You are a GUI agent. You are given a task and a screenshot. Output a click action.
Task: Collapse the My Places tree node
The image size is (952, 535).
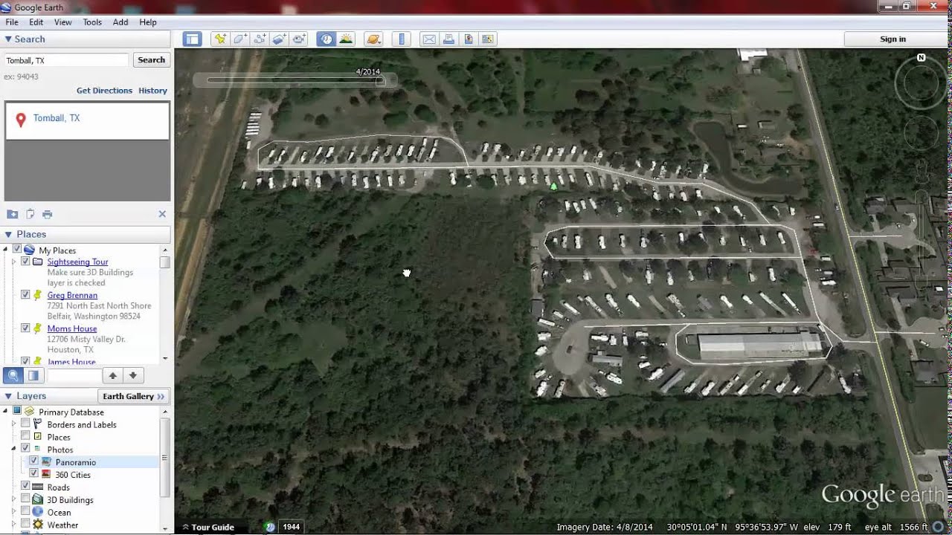[x=5, y=250]
